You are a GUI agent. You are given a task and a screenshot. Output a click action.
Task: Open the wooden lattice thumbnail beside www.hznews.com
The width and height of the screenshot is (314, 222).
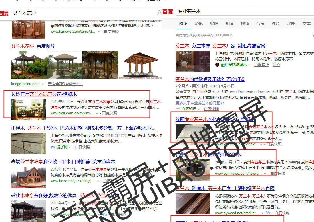pos(29,29)
